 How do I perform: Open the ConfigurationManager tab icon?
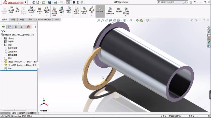[x=16, y=27]
